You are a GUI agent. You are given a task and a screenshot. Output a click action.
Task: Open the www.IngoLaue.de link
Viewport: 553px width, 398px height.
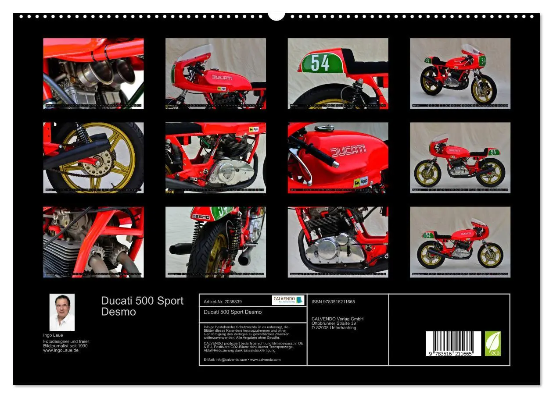click(x=61, y=350)
